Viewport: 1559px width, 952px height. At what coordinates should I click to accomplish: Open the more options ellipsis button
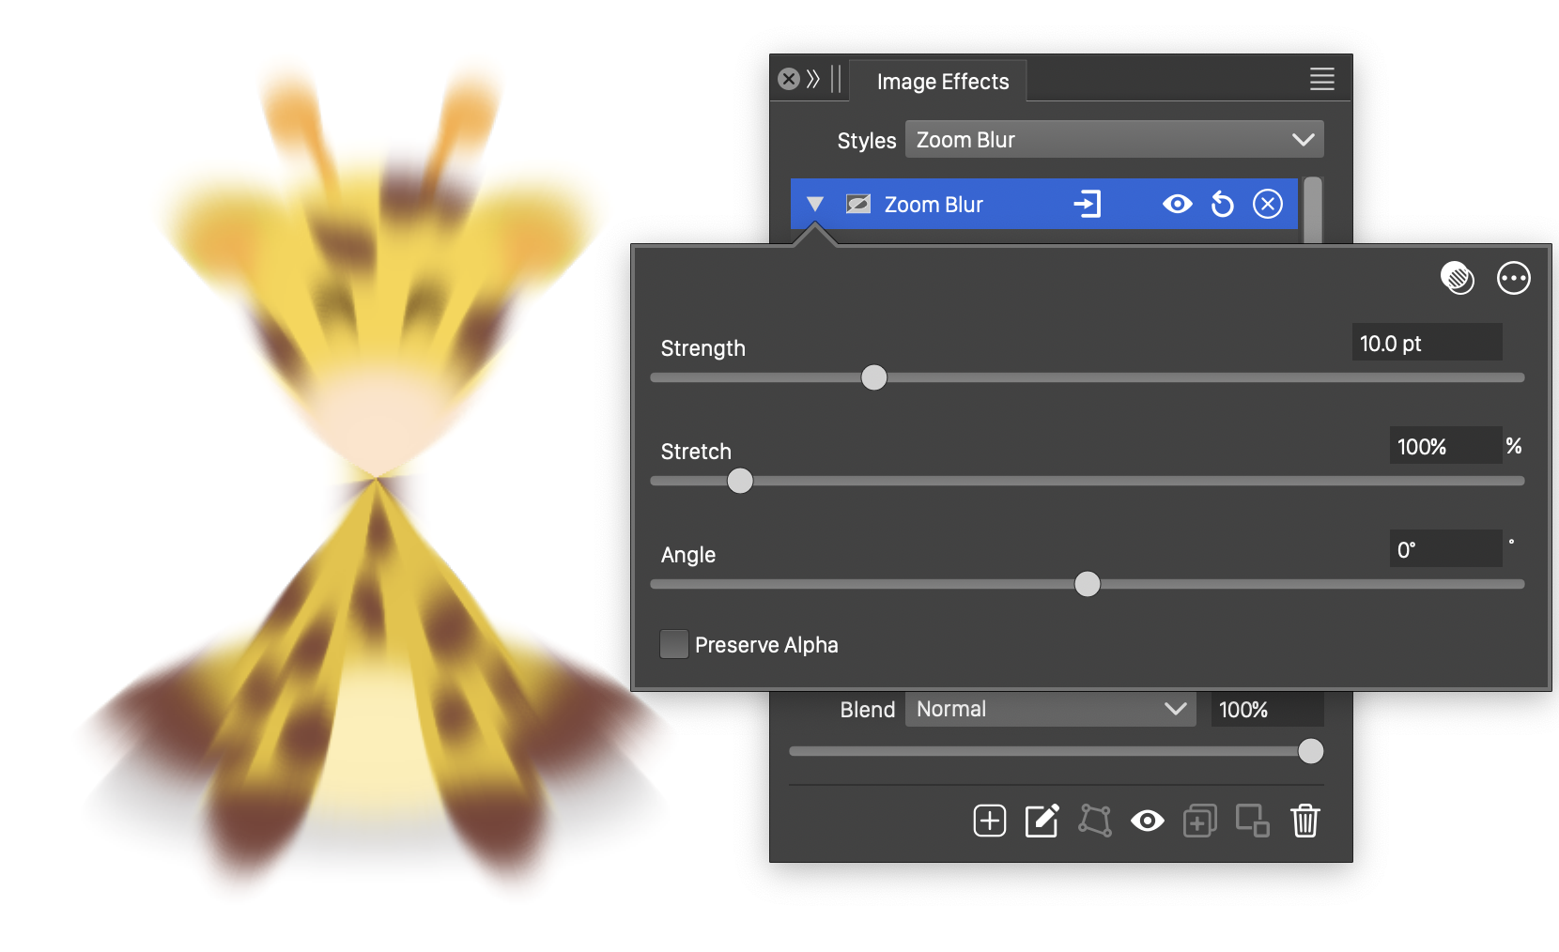(1513, 279)
